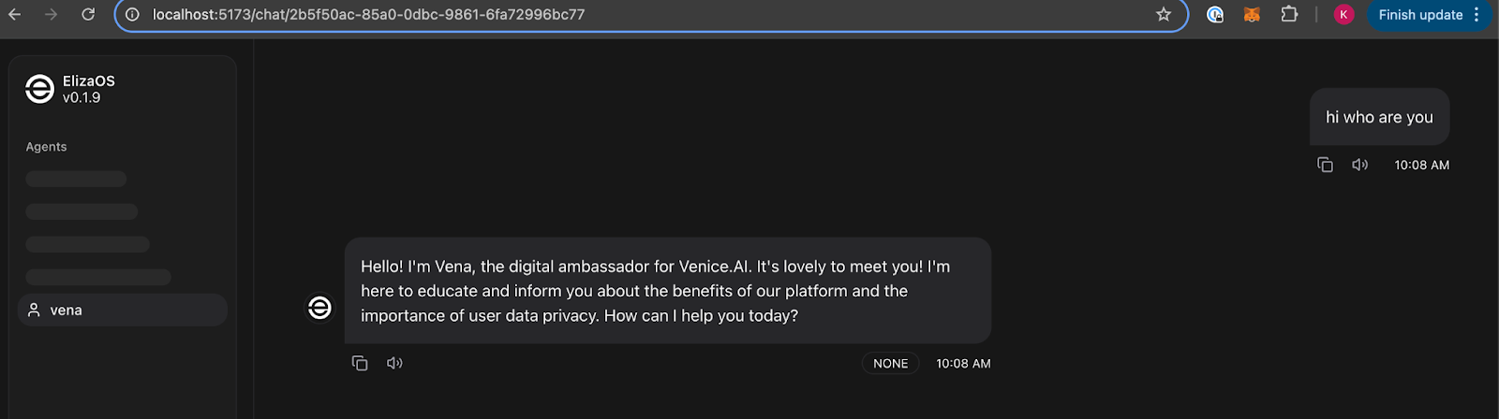Image resolution: width=1499 pixels, height=419 pixels.
Task: Reload the chat page
Action: click(x=88, y=15)
